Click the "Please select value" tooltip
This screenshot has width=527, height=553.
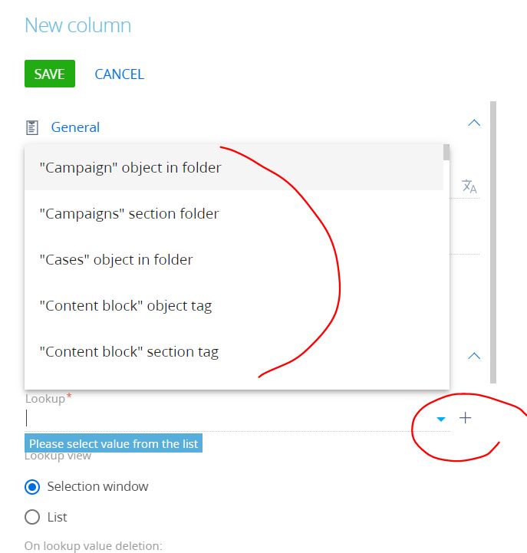[114, 443]
